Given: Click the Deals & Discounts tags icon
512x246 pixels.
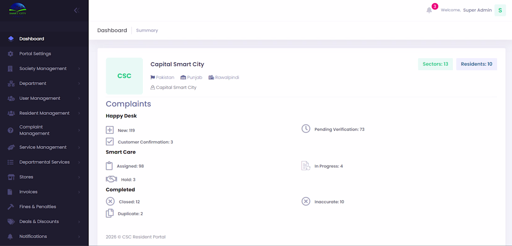Looking at the screenshot, I should point(11,222).
